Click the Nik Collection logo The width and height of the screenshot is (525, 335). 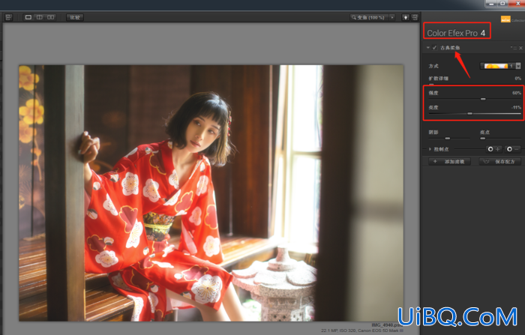click(512, 19)
